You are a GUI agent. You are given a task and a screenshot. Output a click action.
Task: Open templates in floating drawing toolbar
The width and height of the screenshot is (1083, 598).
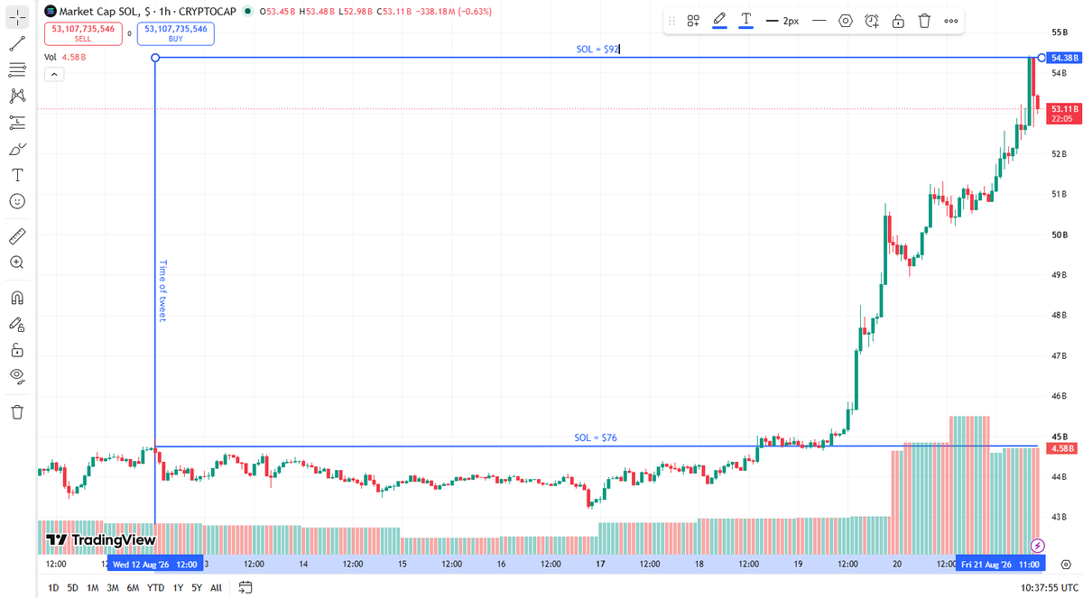pyautogui.click(x=693, y=21)
